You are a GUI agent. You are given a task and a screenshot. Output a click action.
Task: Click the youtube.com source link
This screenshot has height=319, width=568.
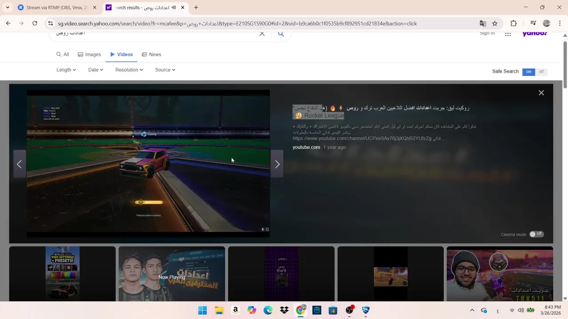tap(306, 147)
